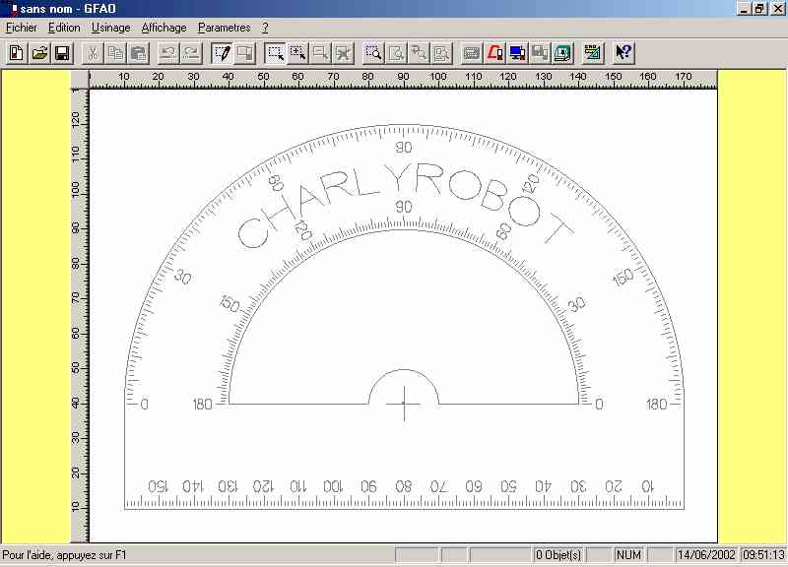Click the mirrored 150 label on the bottom scale

click(158, 486)
